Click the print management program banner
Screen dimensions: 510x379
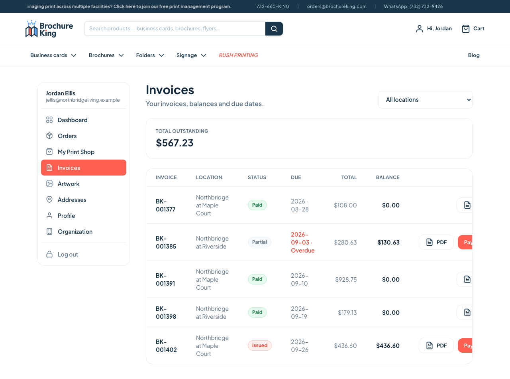129,6
